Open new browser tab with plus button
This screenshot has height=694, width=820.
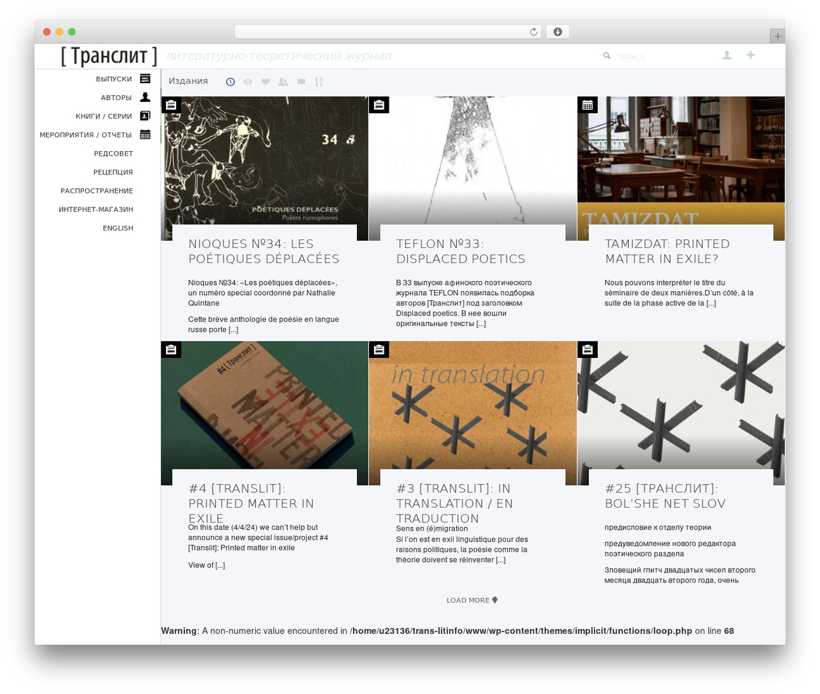(778, 36)
